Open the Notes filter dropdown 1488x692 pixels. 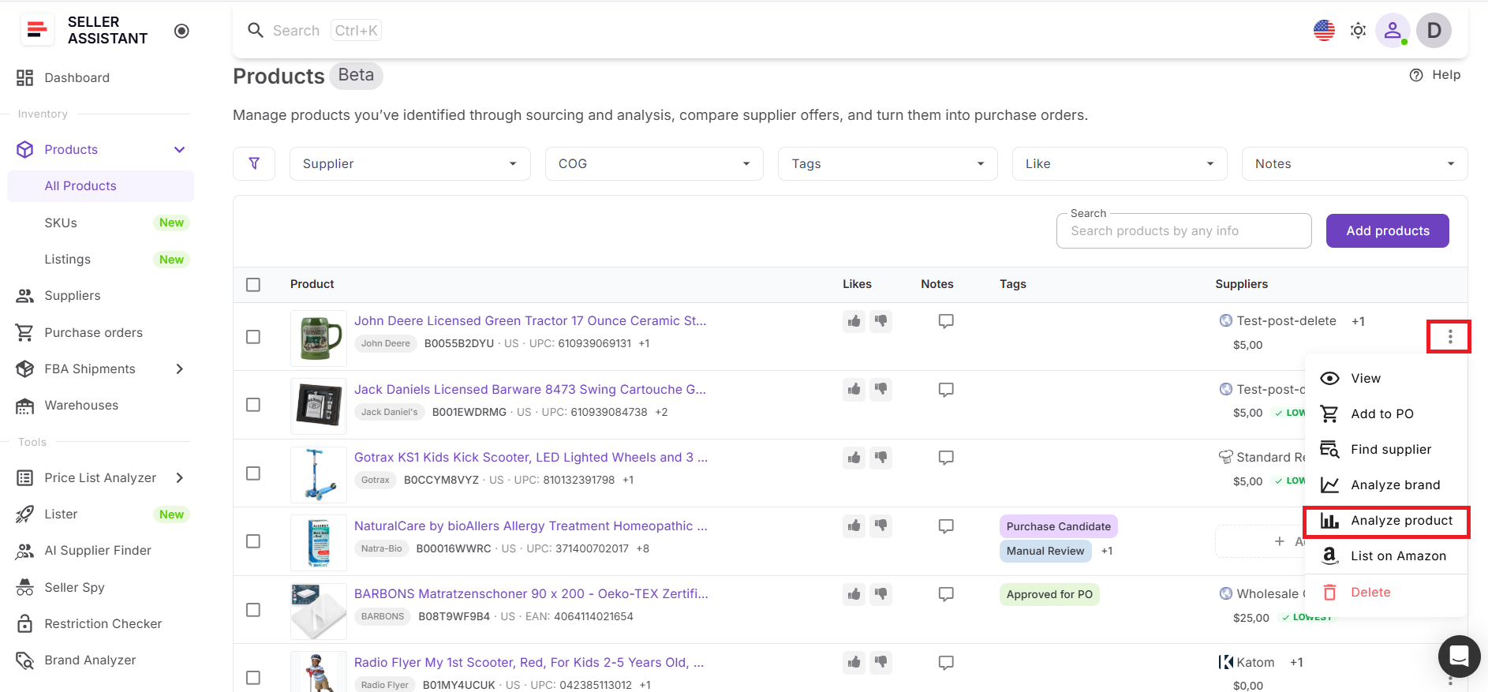[1355, 163]
